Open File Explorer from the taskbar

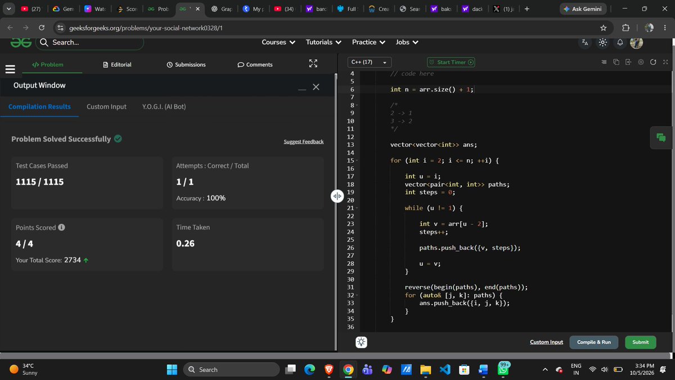[x=425, y=370]
